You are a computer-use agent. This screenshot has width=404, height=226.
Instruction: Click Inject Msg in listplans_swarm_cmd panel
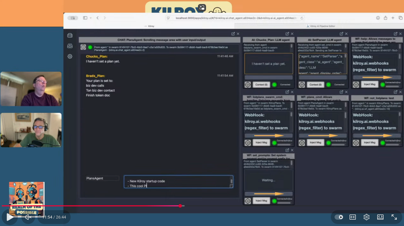coord(261,142)
